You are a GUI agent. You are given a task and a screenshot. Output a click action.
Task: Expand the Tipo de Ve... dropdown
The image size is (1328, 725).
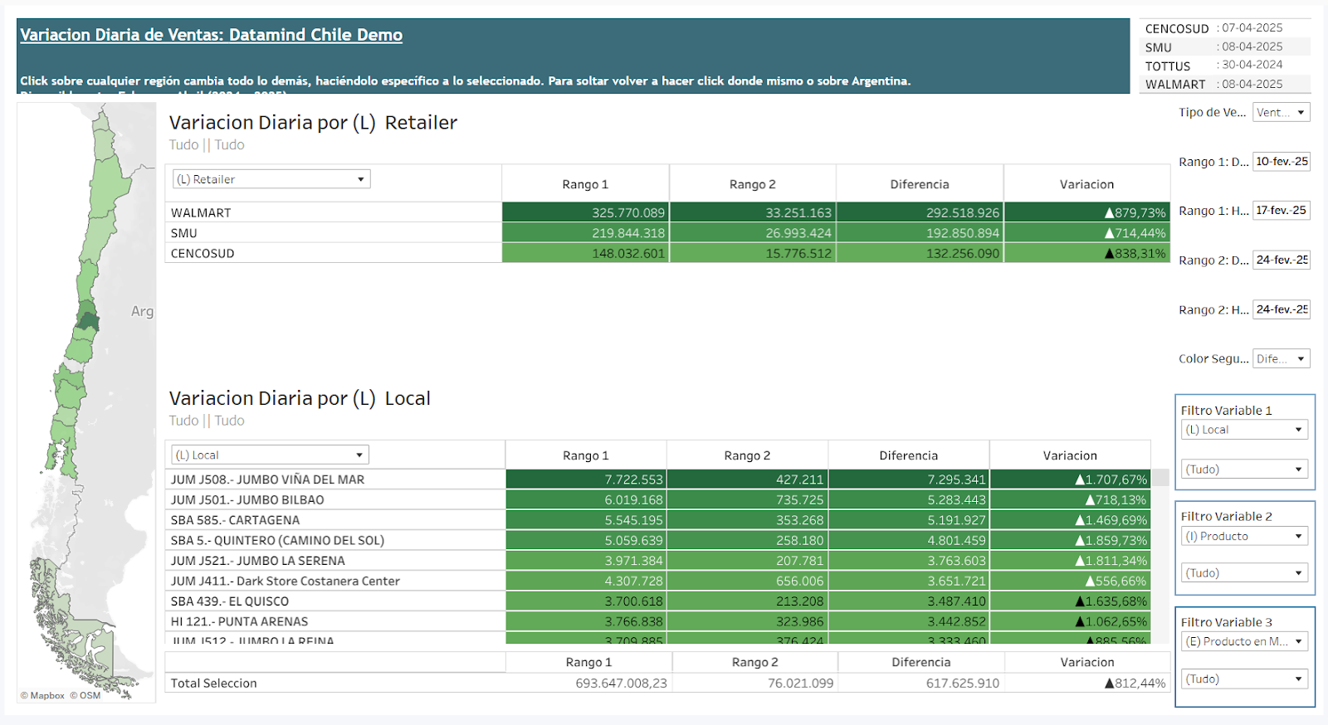click(1282, 112)
